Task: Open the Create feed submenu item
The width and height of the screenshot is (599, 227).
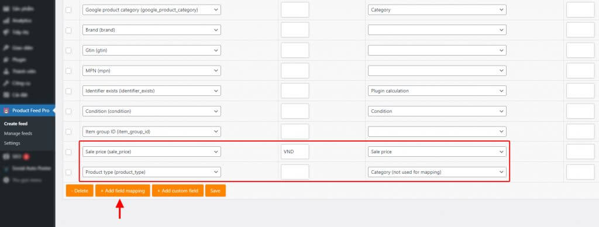Action: [16, 124]
